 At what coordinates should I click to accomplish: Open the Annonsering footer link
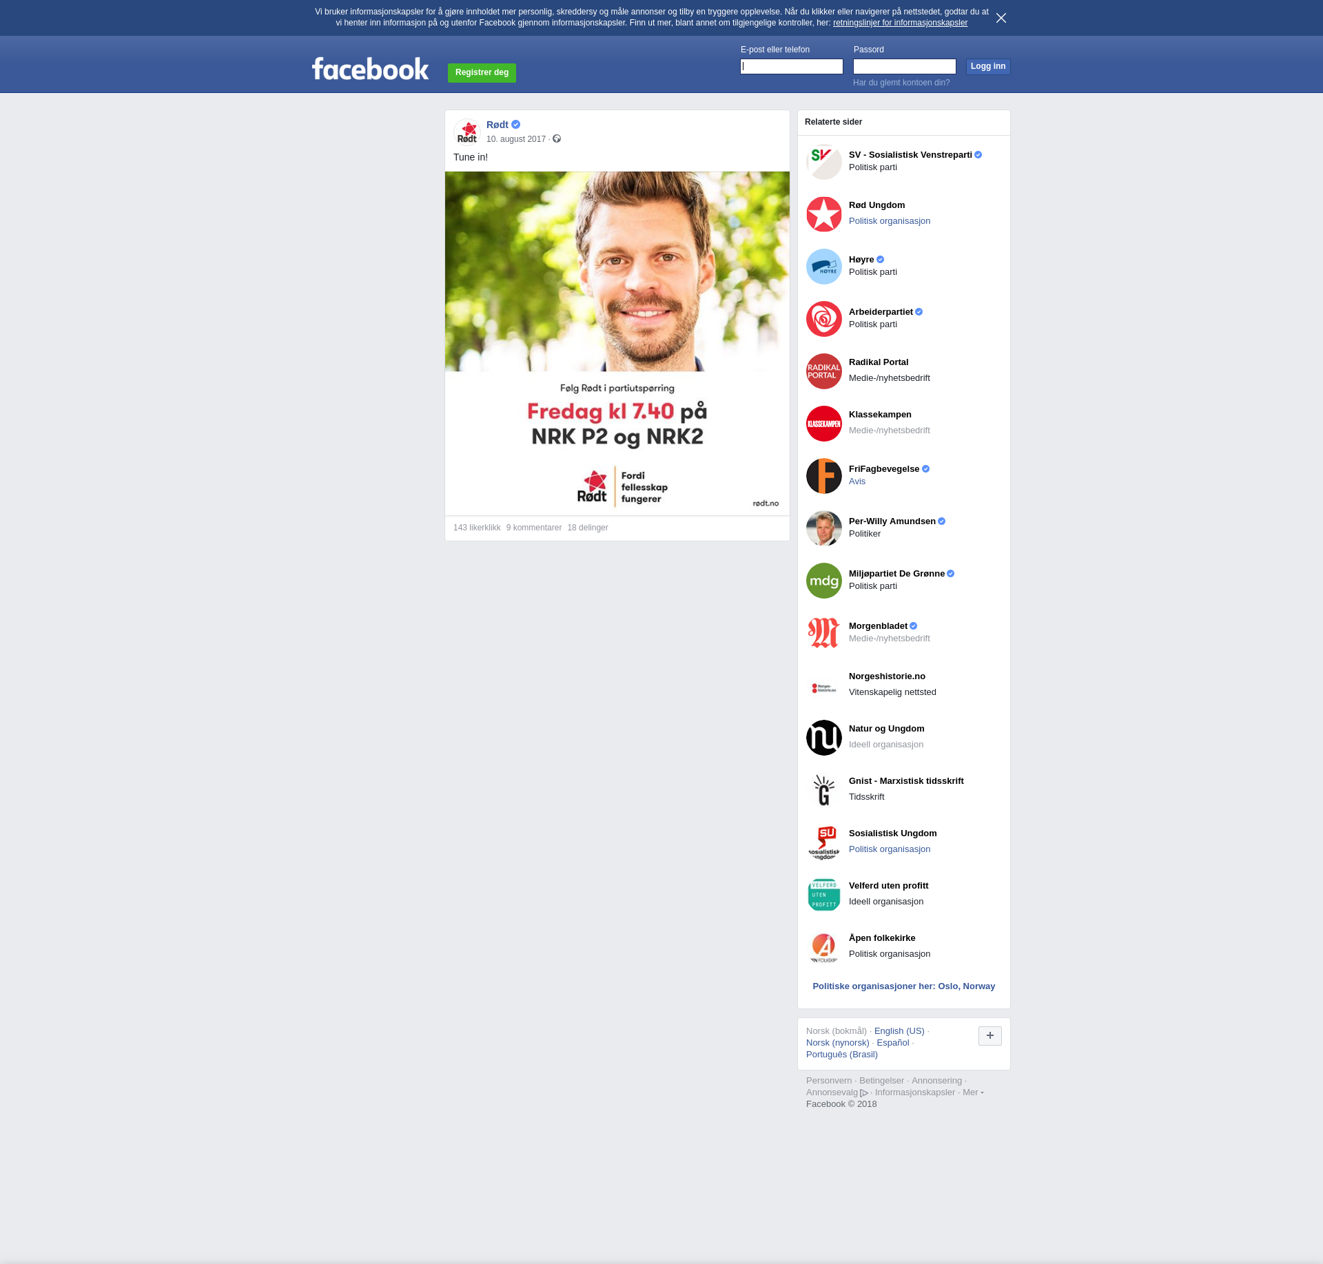tap(936, 1081)
